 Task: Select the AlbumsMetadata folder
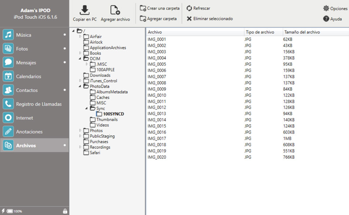coord(112,92)
